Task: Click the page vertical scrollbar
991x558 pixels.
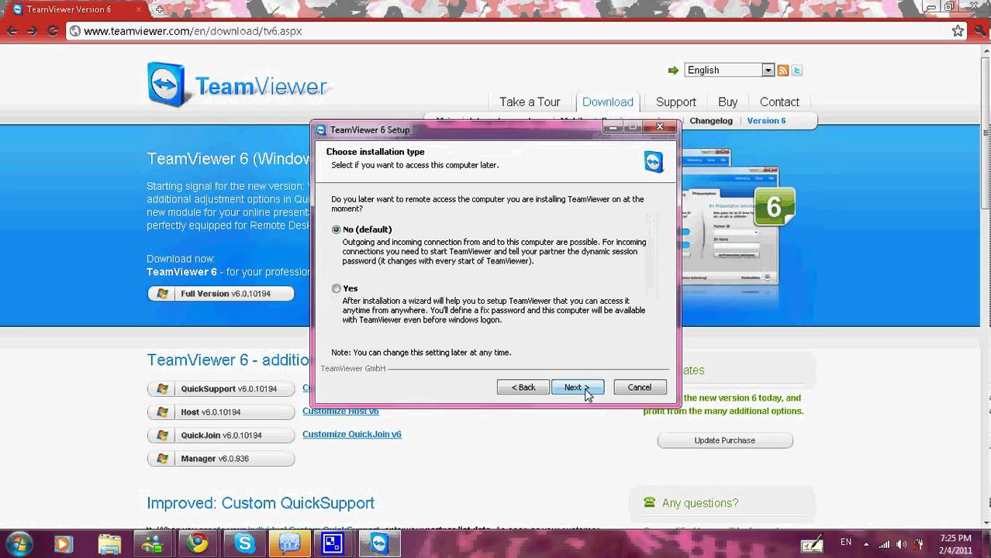Action: (985, 287)
